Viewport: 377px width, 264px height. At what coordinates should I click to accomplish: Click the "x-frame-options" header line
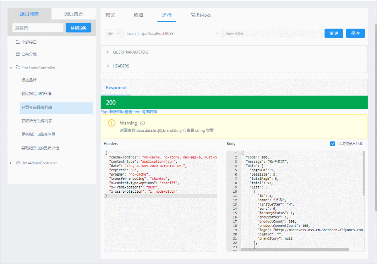click(x=134, y=187)
